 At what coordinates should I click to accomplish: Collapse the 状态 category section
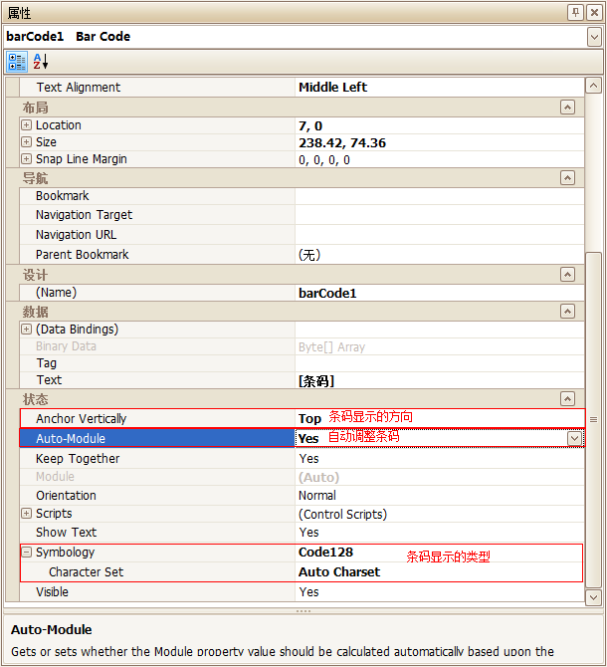tap(567, 399)
